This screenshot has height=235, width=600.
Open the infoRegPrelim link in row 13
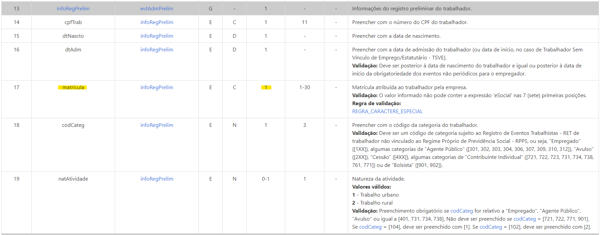pyautogui.click(x=73, y=9)
